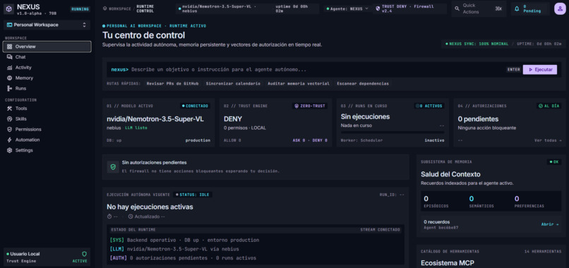This screenshot has height=268, width=569.
Task: Click the Abrir link in memory panel
Action: (550, 224)
